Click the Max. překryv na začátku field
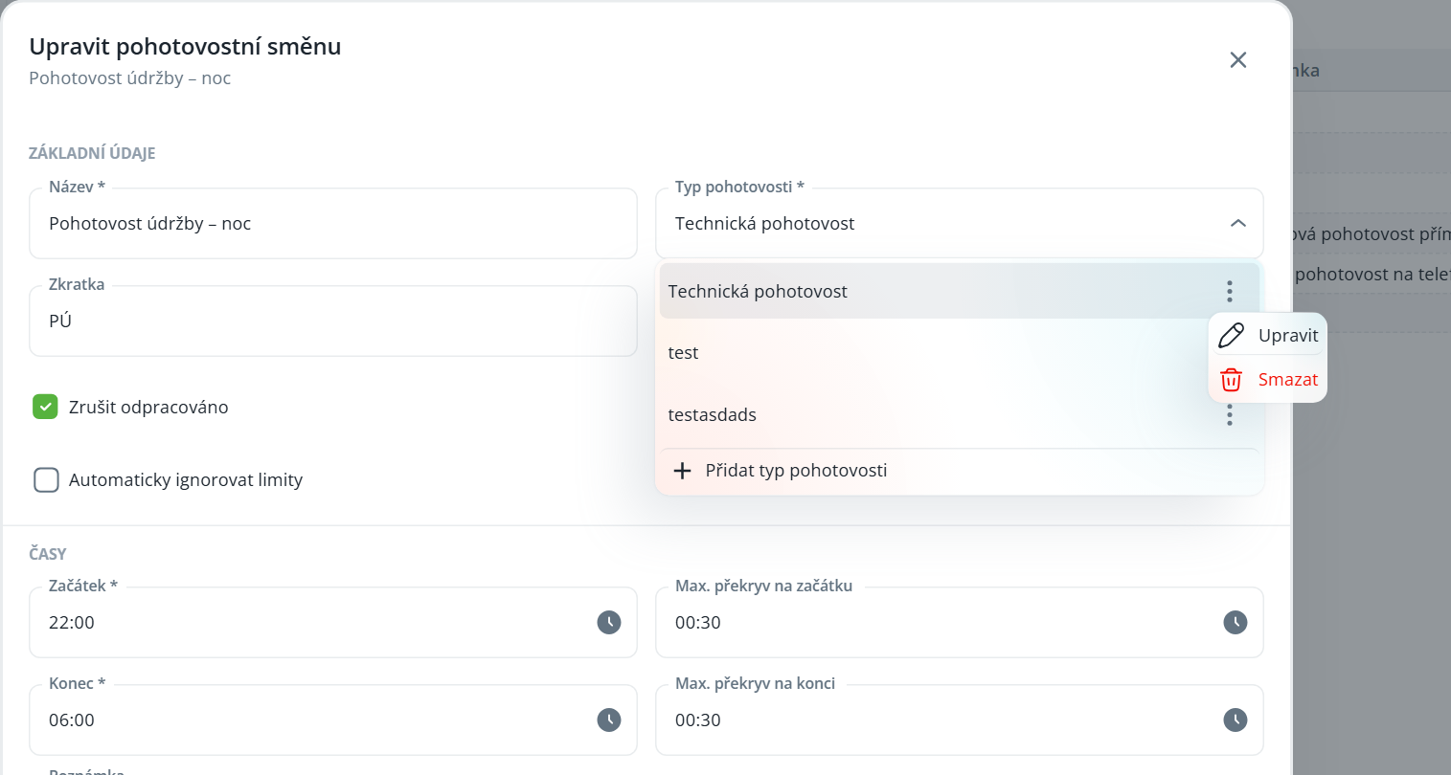 (960, 623)
